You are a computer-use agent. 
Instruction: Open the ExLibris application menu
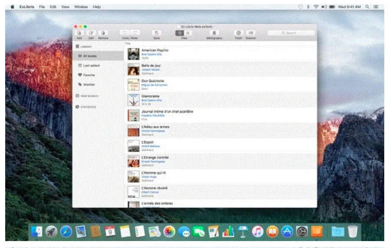coord(27,7)
